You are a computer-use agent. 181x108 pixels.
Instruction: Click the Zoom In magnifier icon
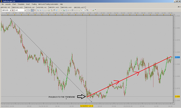coord(38,10)
